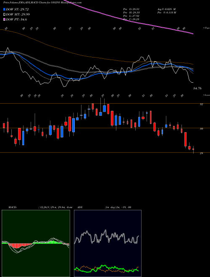210x277 pixels.
Task: Open the green MACD histogram chart panel
Action: pos(36,243)
